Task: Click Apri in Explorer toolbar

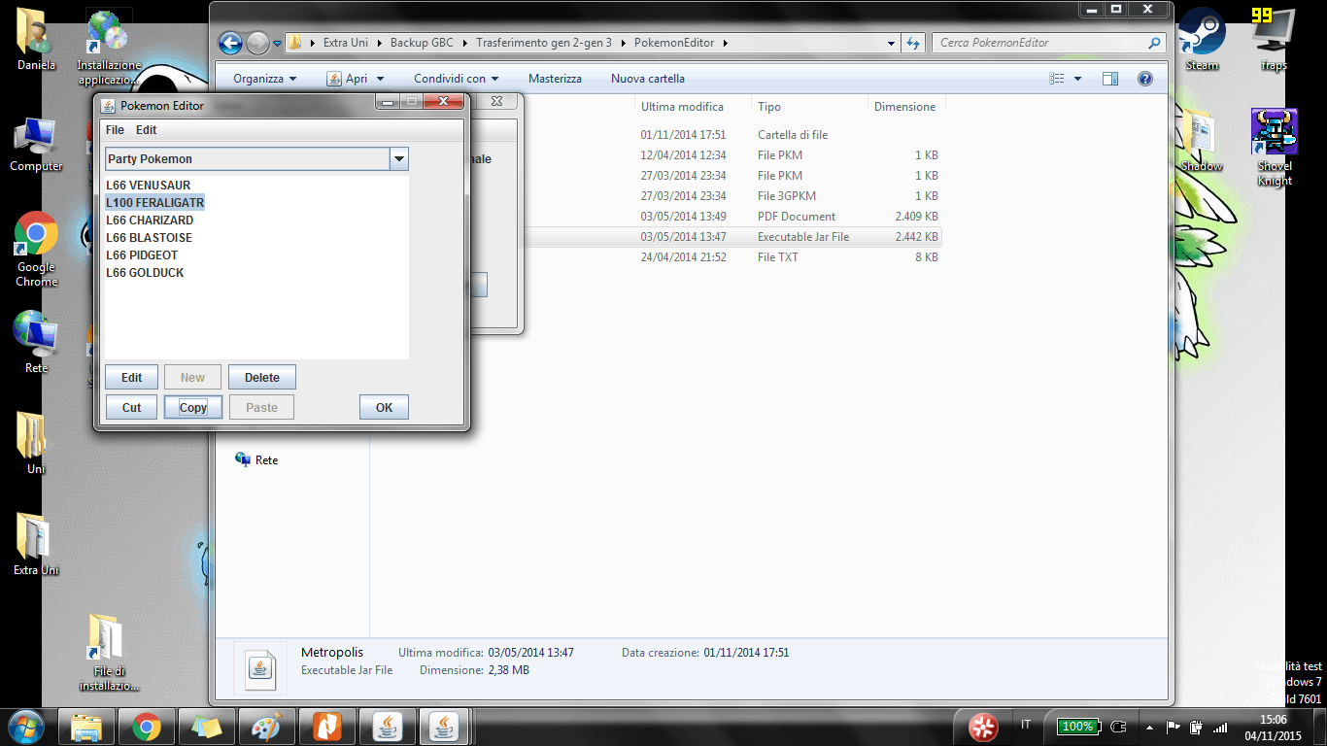Action: click(348, 79)
